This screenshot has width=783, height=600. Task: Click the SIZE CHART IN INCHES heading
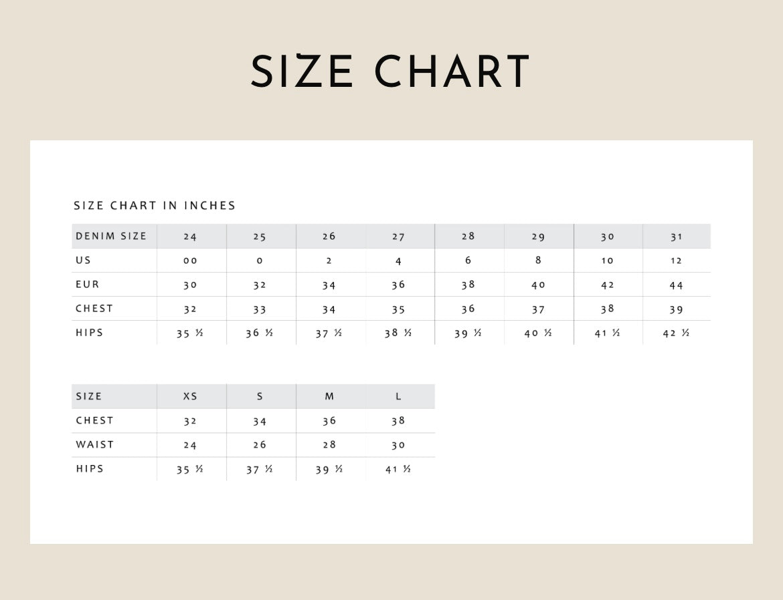pos(155,206)
